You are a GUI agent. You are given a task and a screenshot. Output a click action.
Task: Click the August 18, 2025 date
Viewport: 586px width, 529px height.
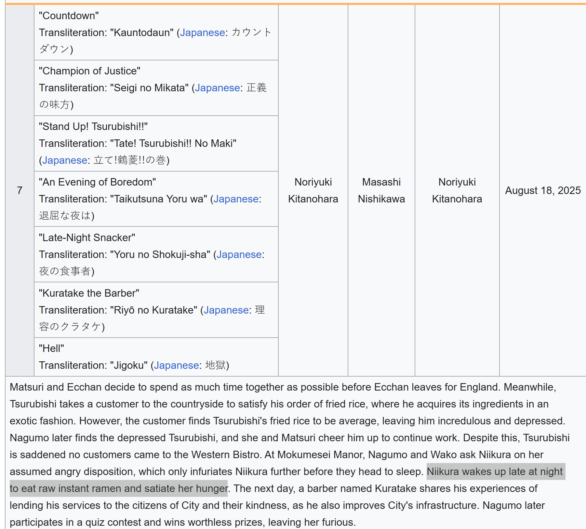coord(543,190)
